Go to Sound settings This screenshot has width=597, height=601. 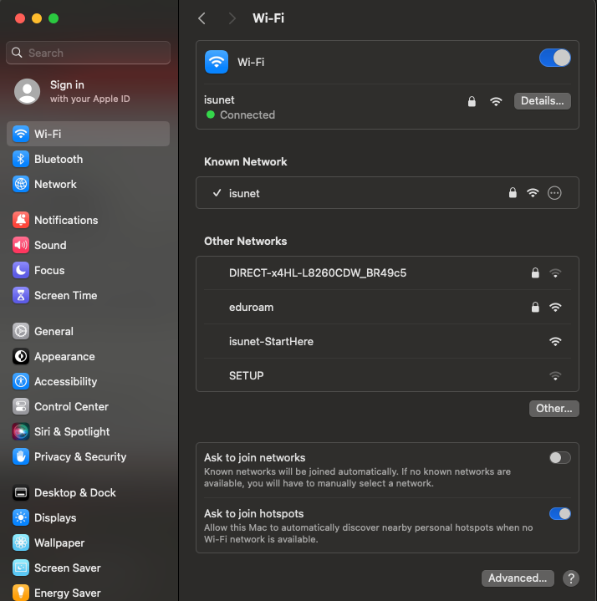(88, 245)
